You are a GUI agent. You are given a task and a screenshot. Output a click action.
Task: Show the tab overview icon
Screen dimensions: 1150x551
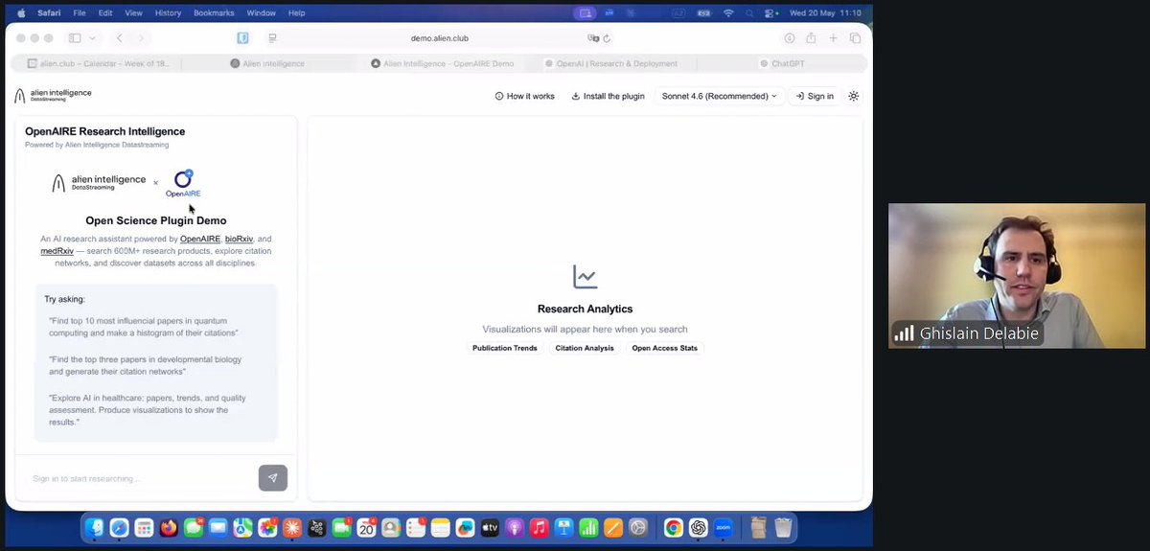click(x=855, y=38)
